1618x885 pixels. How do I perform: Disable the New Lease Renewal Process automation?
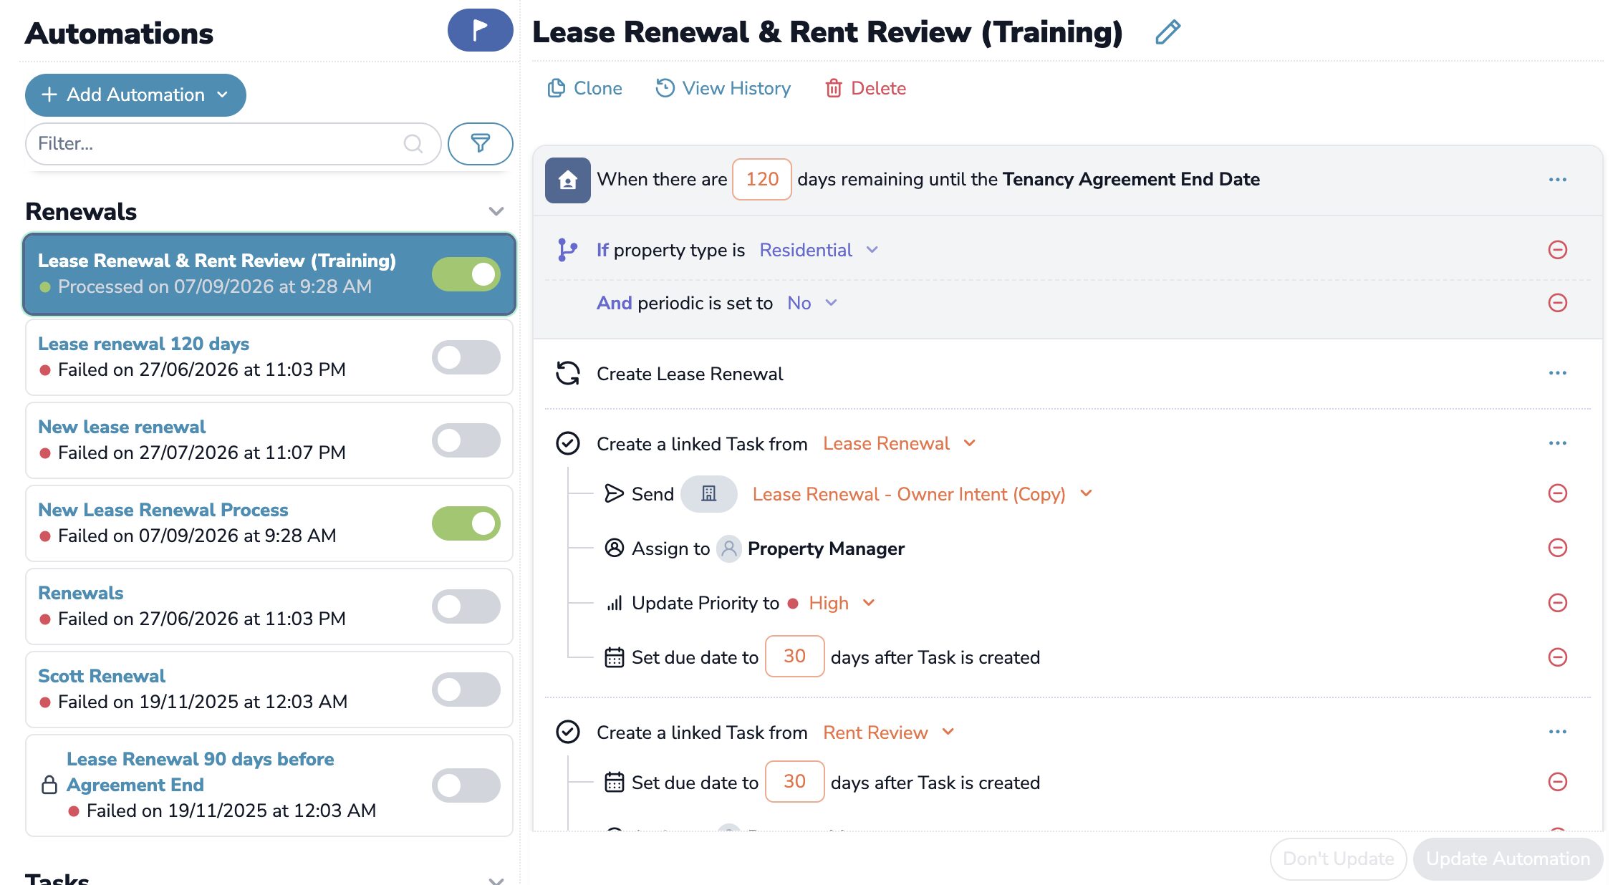pyautogui.click(x=466, y=523)
